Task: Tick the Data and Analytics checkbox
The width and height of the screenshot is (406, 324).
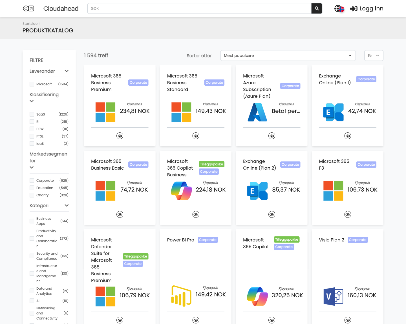Action: tap(32, 291)
